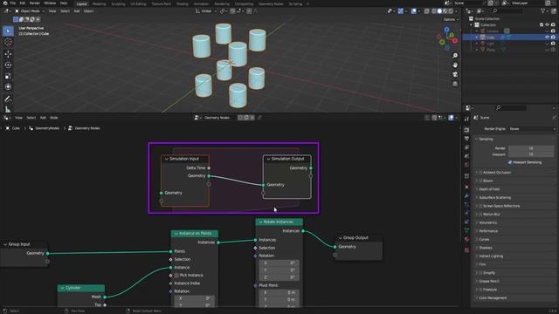Enable the Screen Space Reflections checkbox
The width and height of the screenshot is (559, 314).
pos(480,206)
